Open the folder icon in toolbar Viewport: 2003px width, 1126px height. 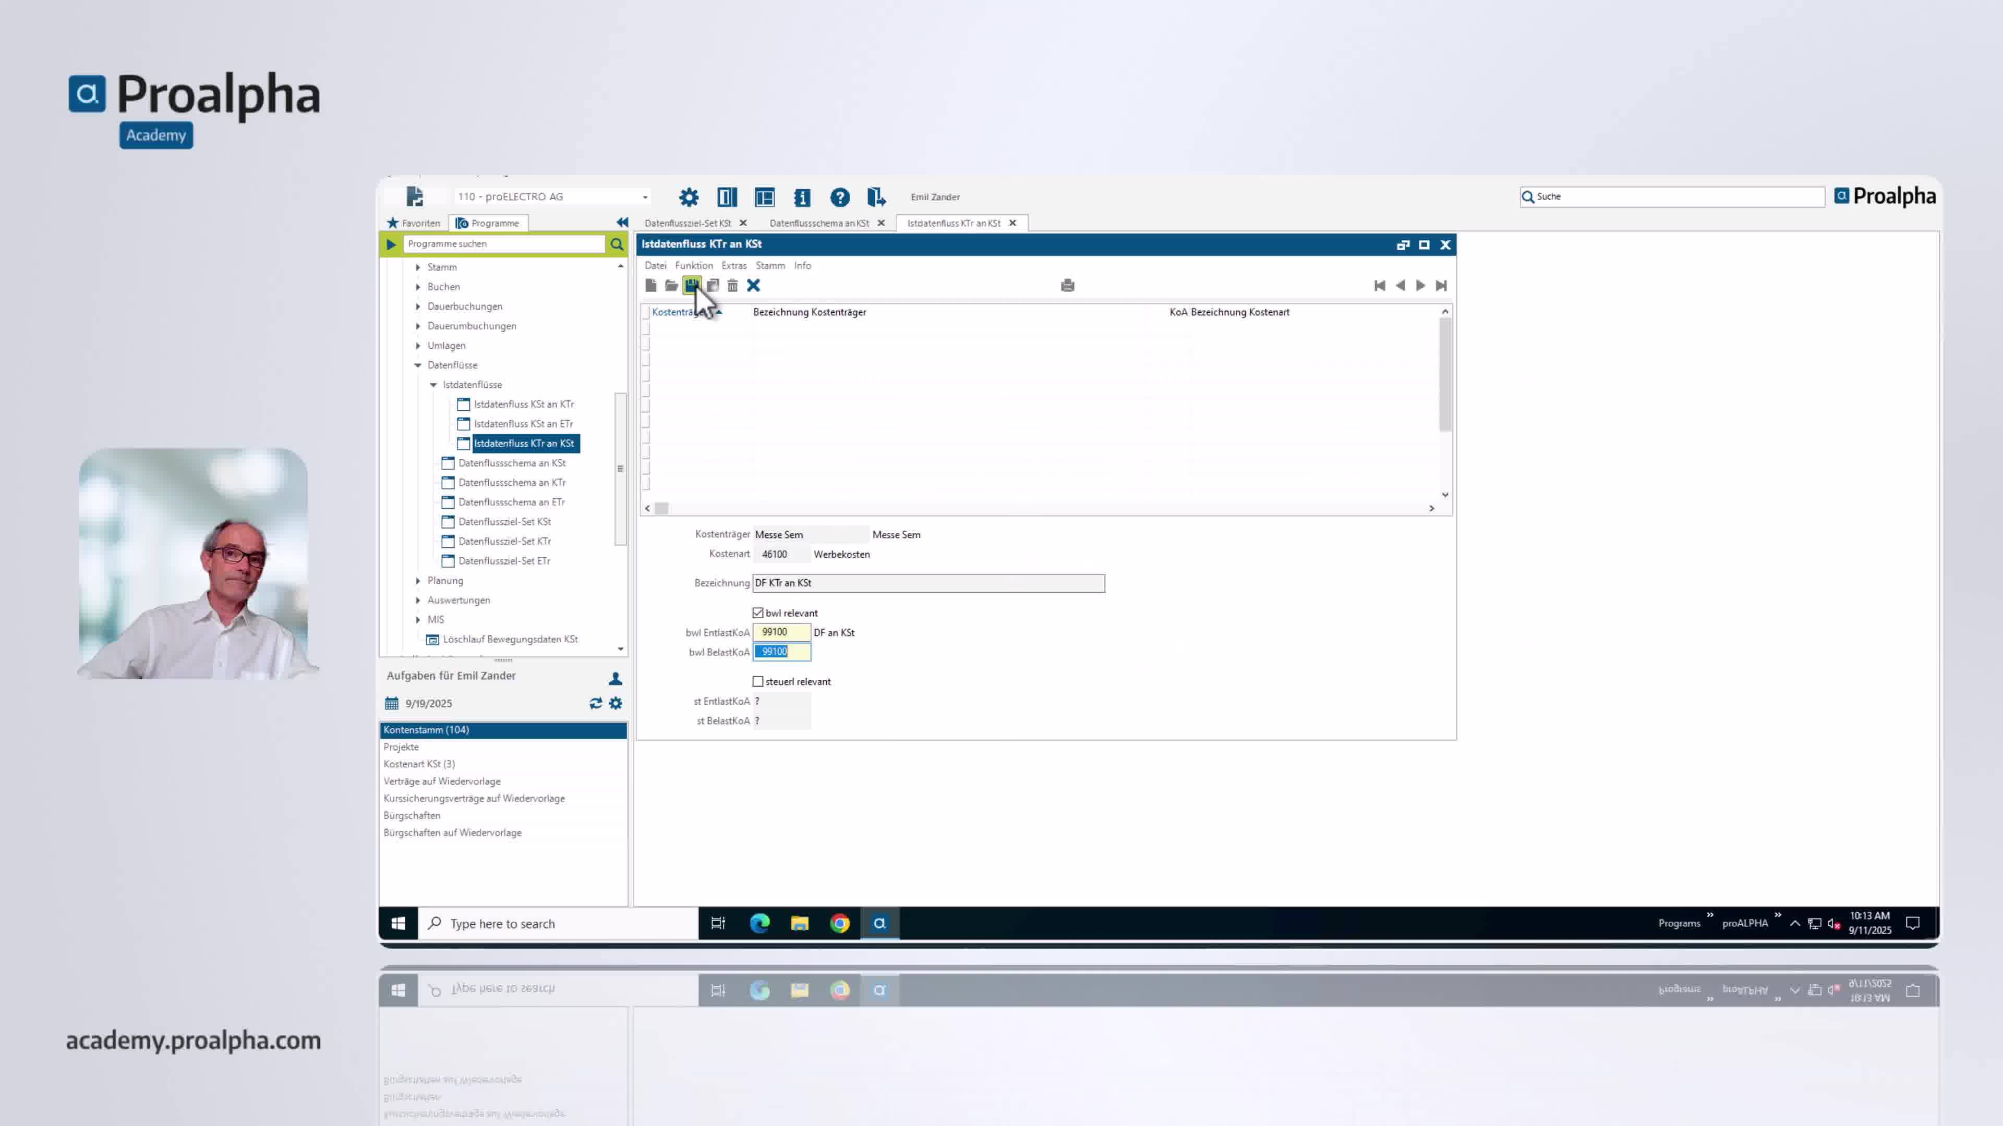click(x=671, y=286)
